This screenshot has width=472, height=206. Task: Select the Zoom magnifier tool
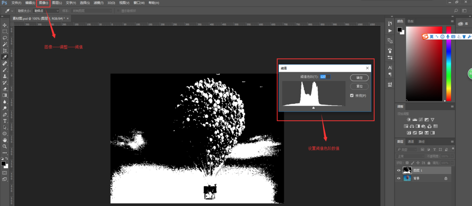[5, 147]
